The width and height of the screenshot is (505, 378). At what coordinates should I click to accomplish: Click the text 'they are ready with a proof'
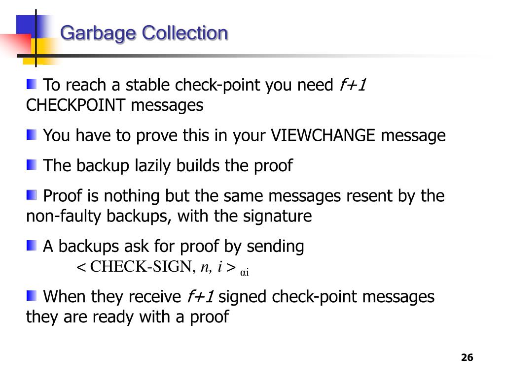[x=128, y=317]
